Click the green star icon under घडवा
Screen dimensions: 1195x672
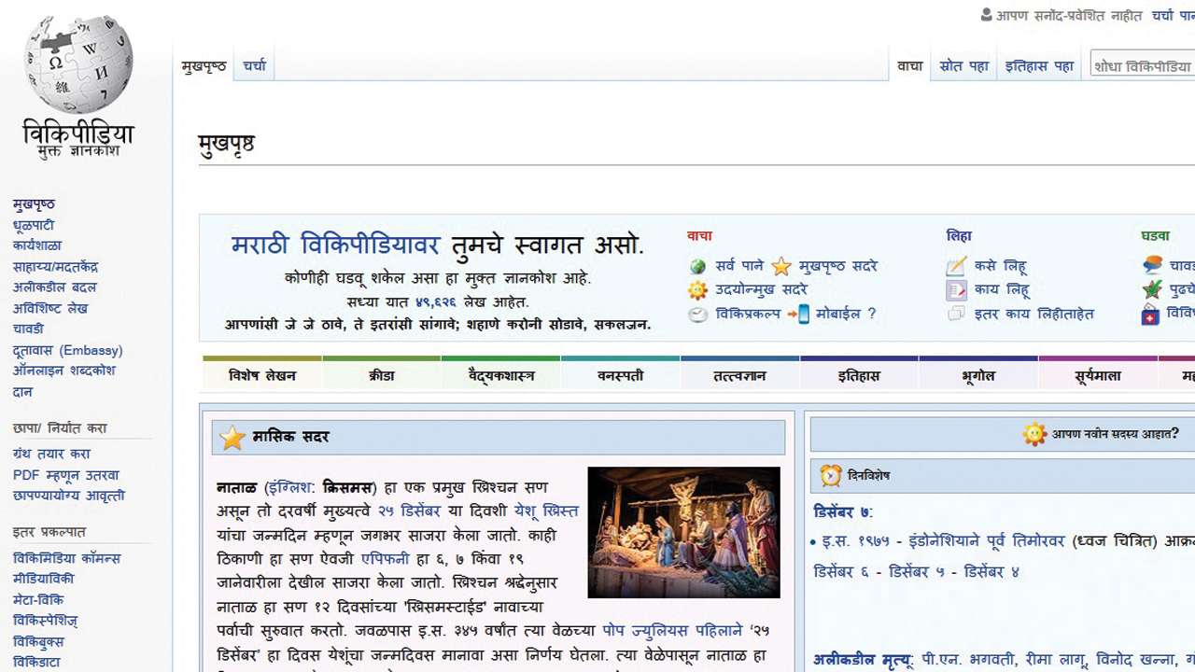(x=1152, y=290)
